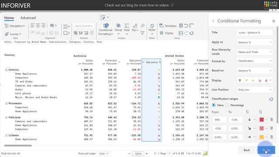Open Templates in the Setup group
Viewport: 279px width, 157px height.
(168, 26)
